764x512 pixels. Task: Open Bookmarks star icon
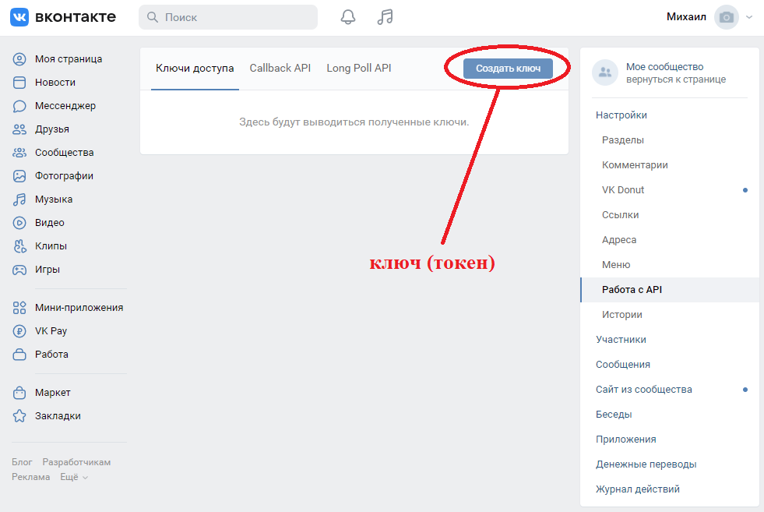click(x=19, y=416)
